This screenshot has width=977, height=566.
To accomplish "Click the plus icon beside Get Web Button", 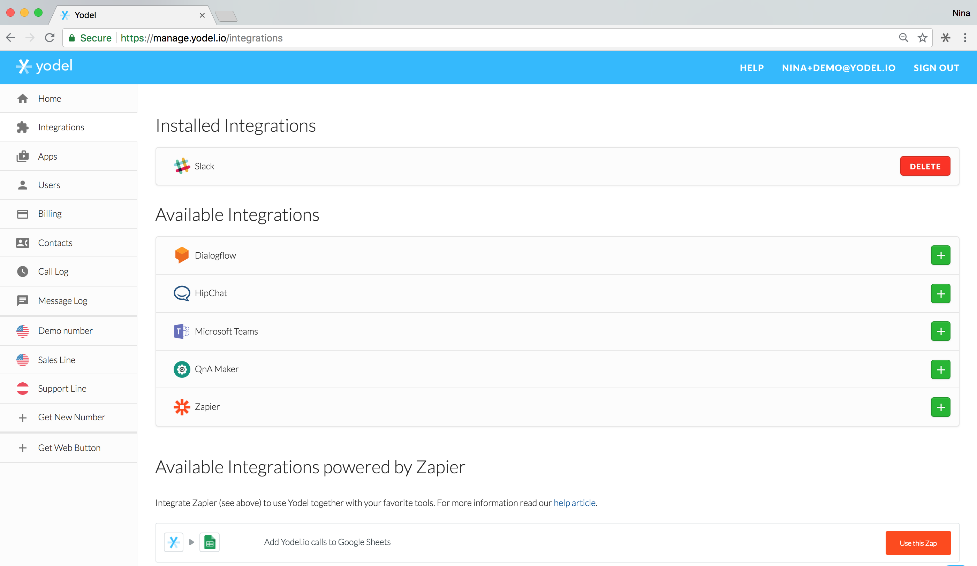I will [x=22, y=448].
